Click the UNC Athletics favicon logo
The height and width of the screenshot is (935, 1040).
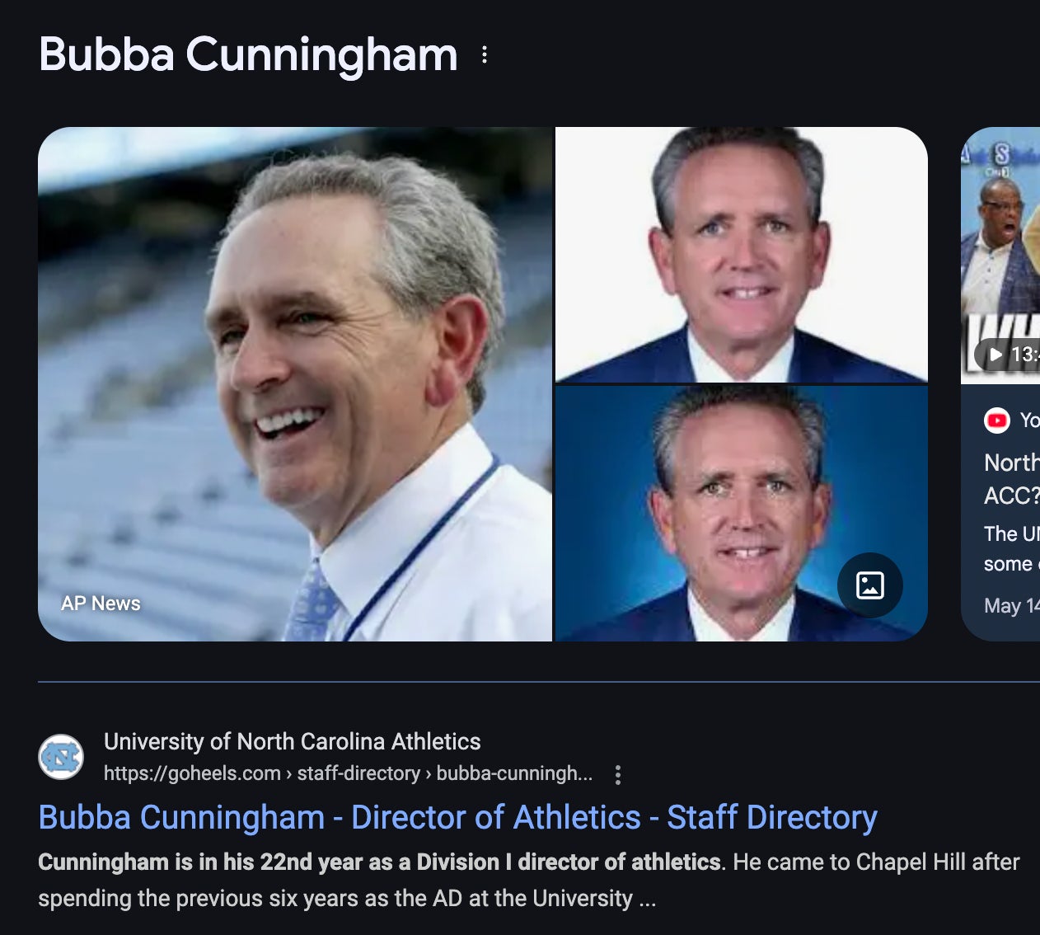tap(61, 757)
